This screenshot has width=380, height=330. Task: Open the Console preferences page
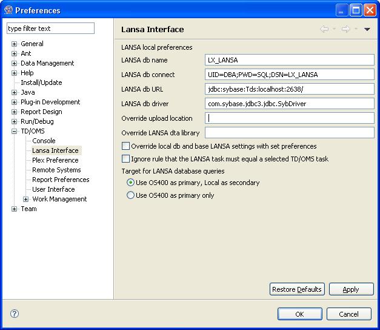[44, 141]
